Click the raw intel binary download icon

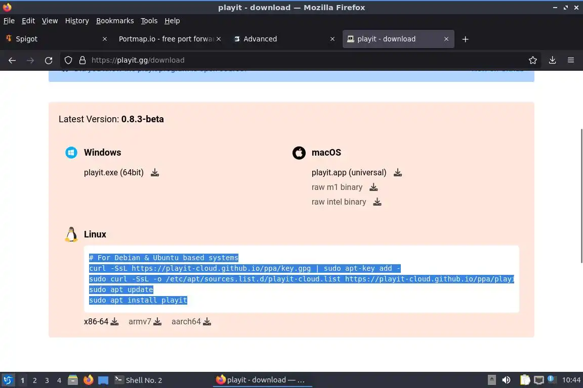pos(377,202)
